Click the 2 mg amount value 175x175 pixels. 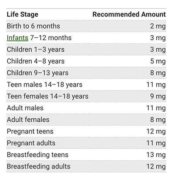[x=158, y=26]
